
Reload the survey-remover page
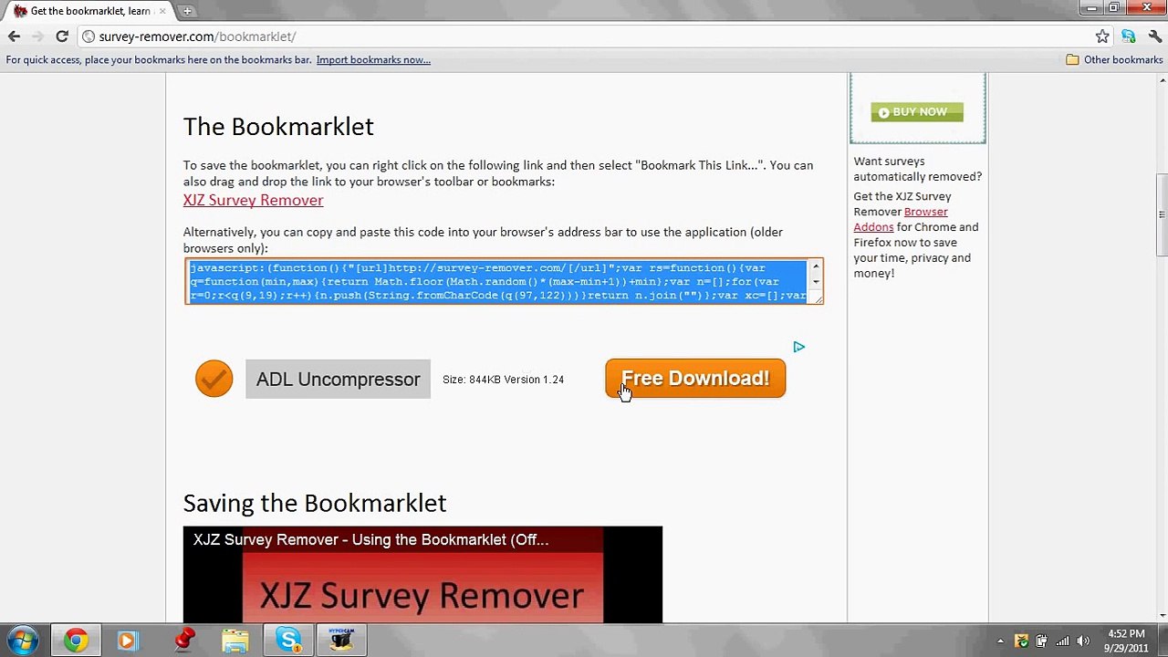(x=62, y=36)
